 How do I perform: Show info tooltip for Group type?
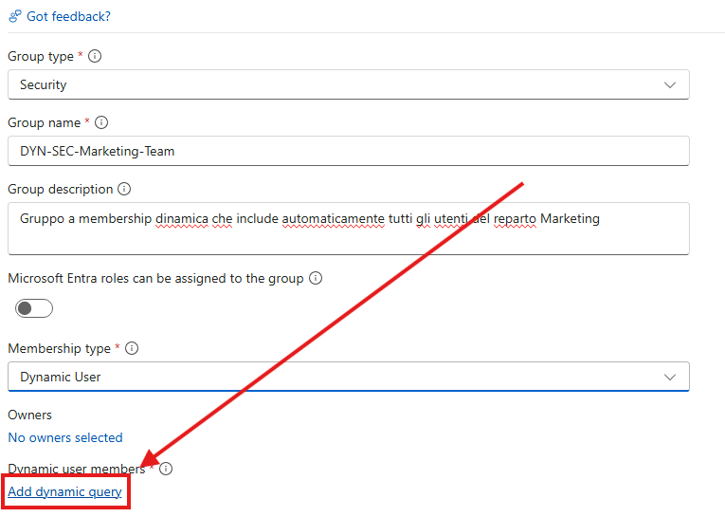pos(95,56)
